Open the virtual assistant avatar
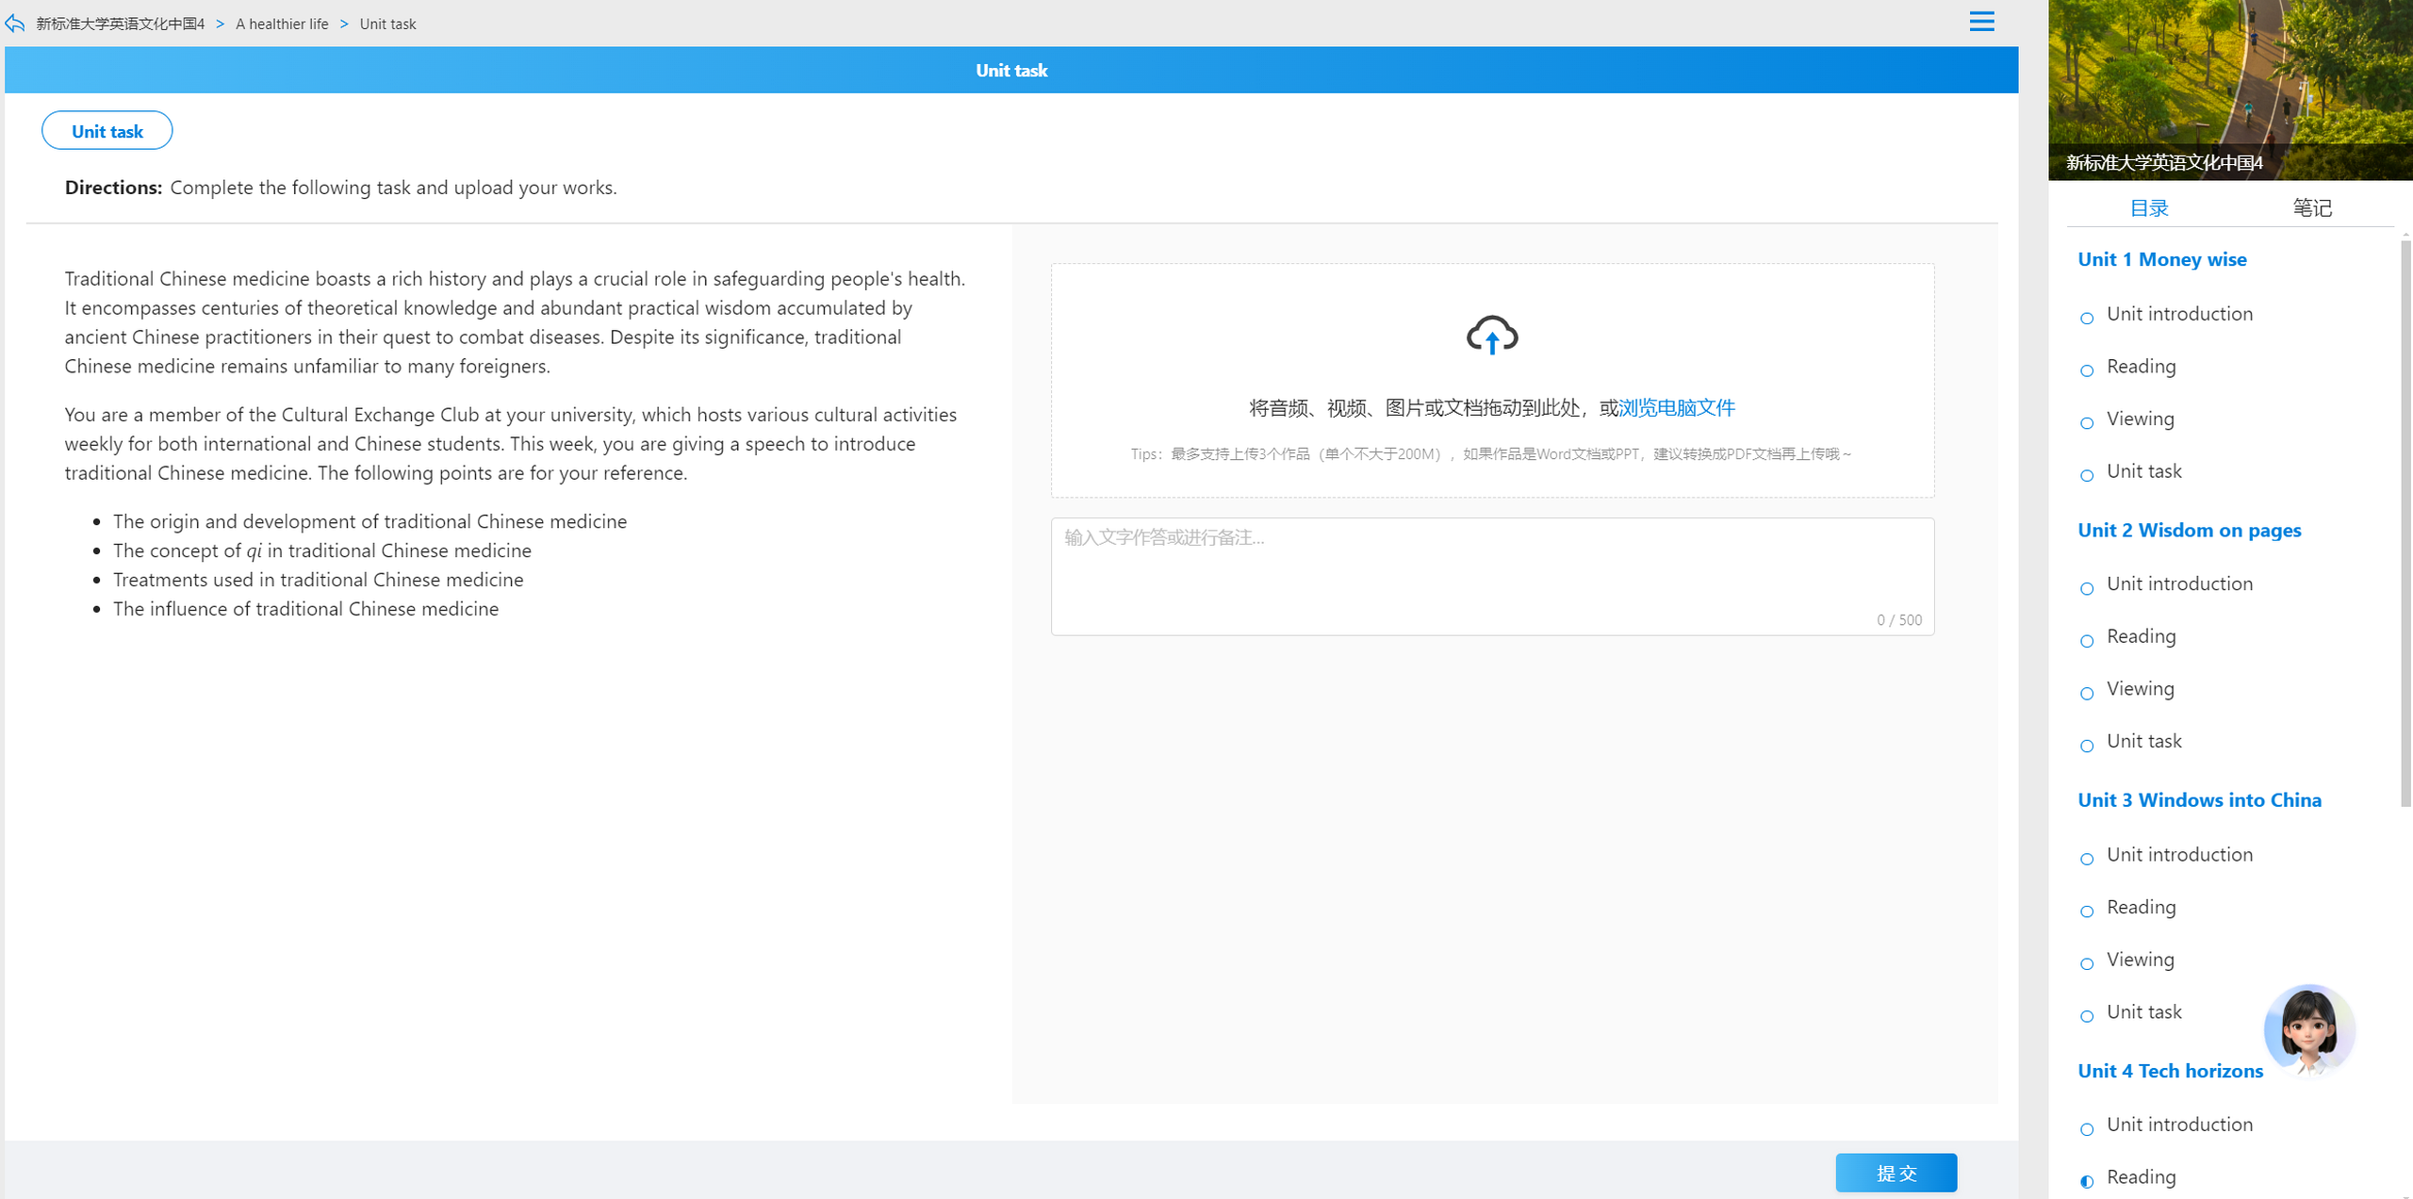 point(2308,1029)
